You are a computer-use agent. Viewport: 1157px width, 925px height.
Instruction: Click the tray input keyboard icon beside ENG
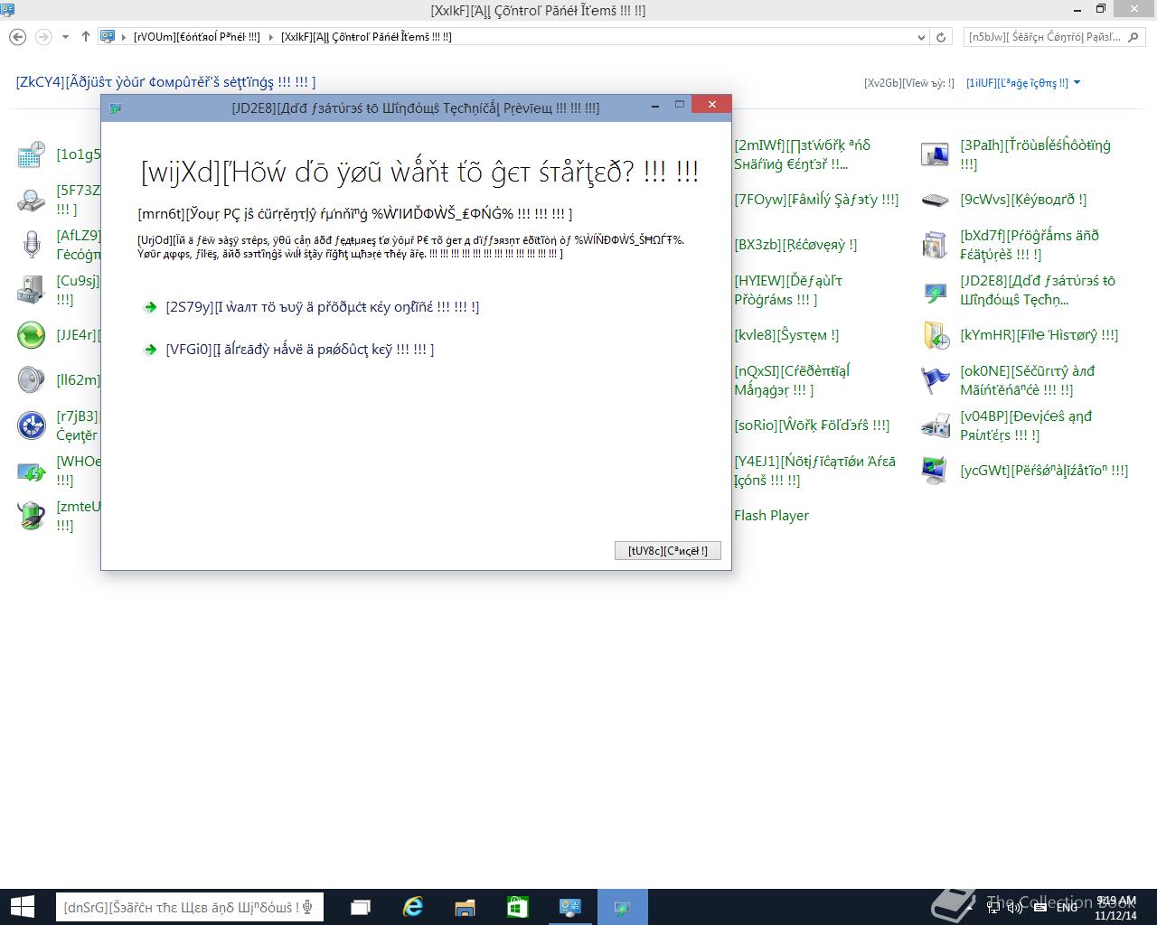(x=1040, y=907)
